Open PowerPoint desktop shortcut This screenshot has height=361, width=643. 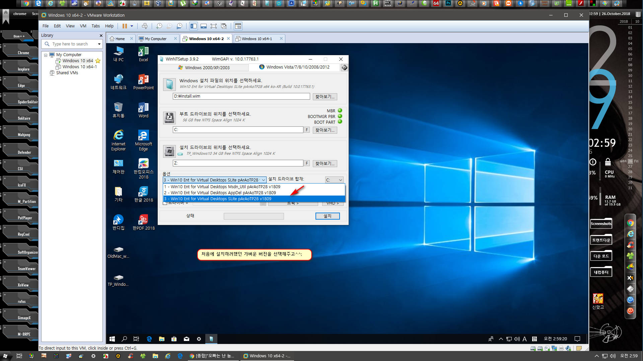pos(143,82)
